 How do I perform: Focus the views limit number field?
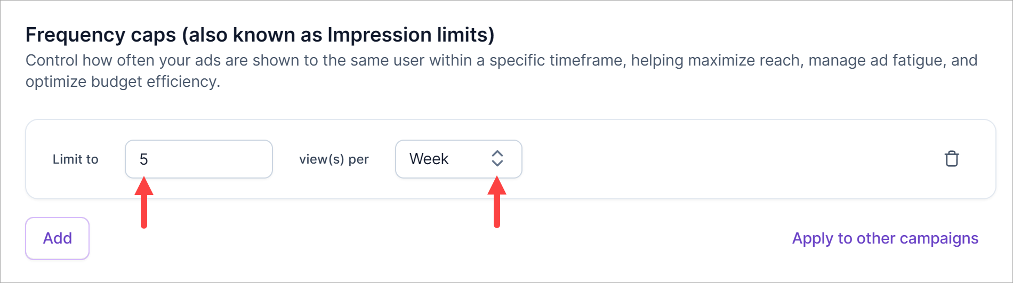coord(198,159)
